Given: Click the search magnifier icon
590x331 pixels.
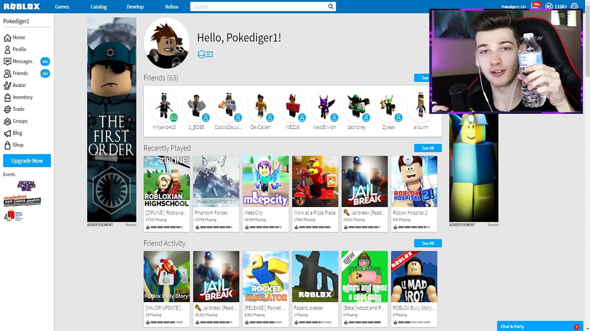Looking at the screenshot, I should tap(331, 6).
